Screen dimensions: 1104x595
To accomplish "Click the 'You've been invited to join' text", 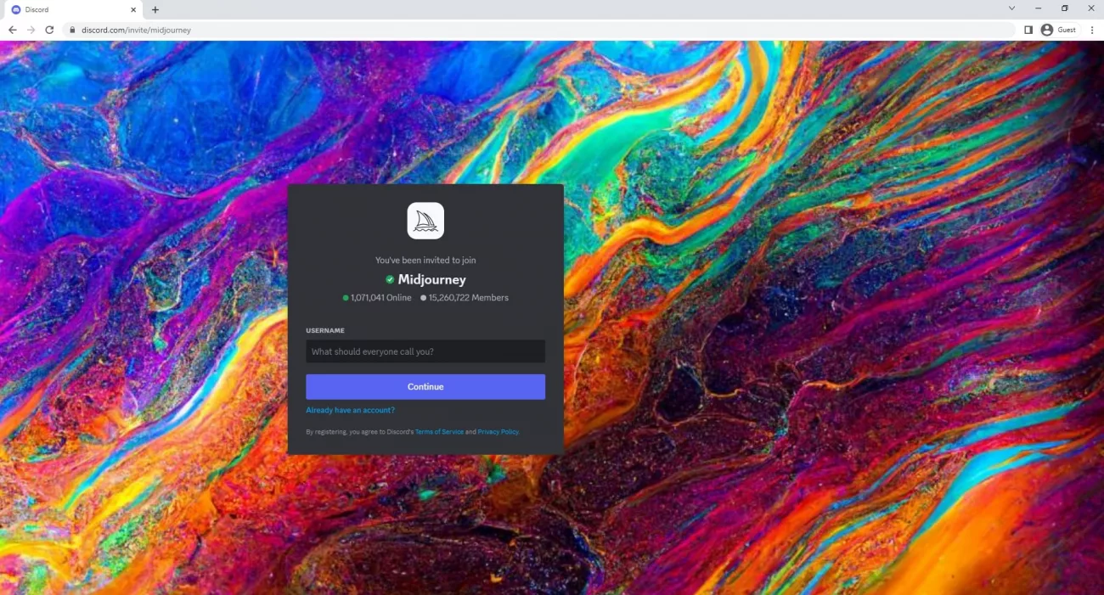I will 425,261.
